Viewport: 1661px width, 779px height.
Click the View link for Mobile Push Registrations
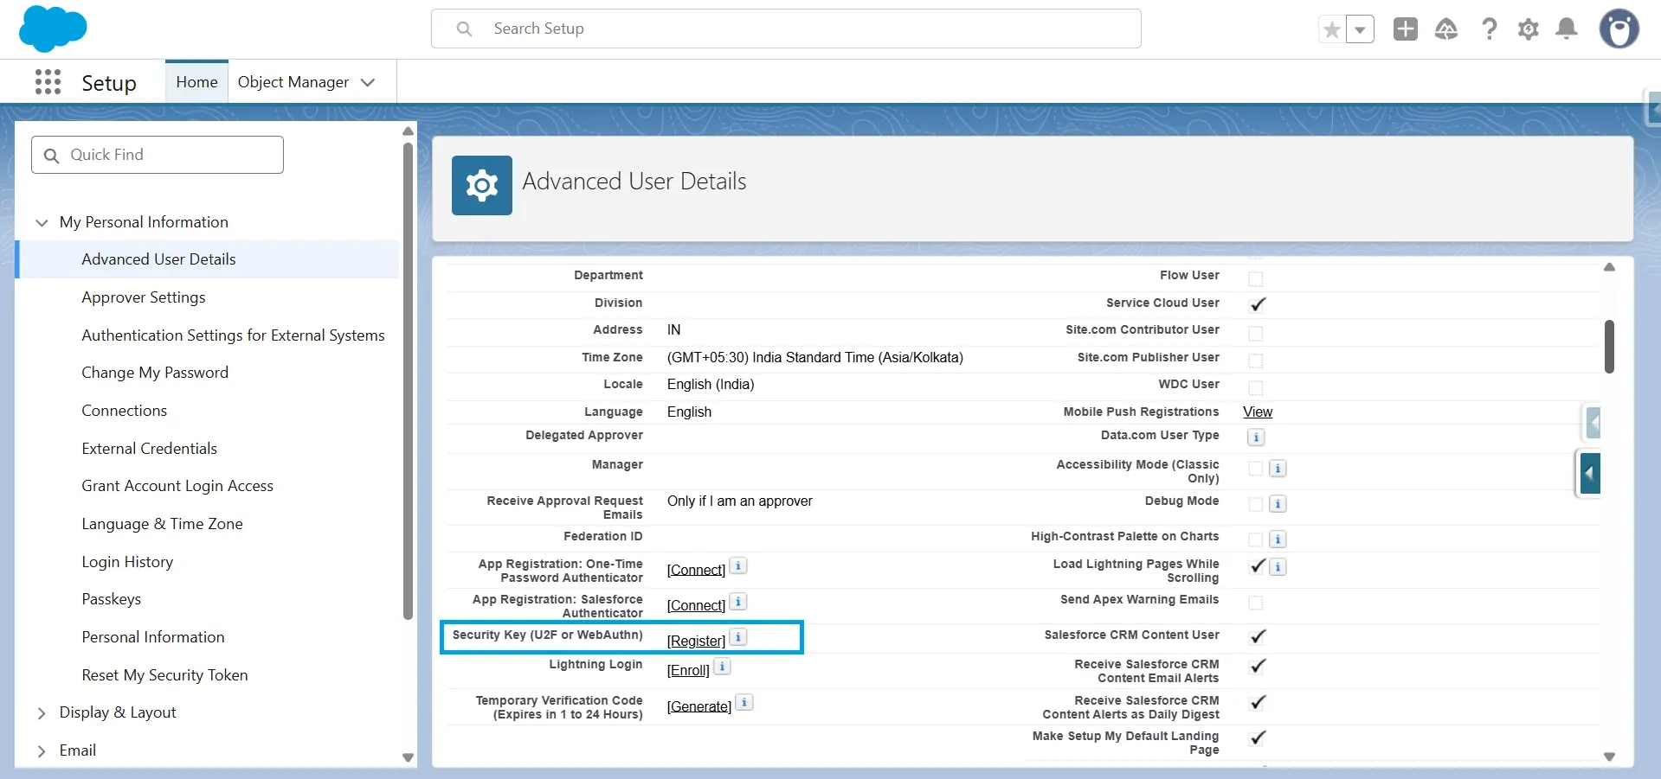[1258, 412]
